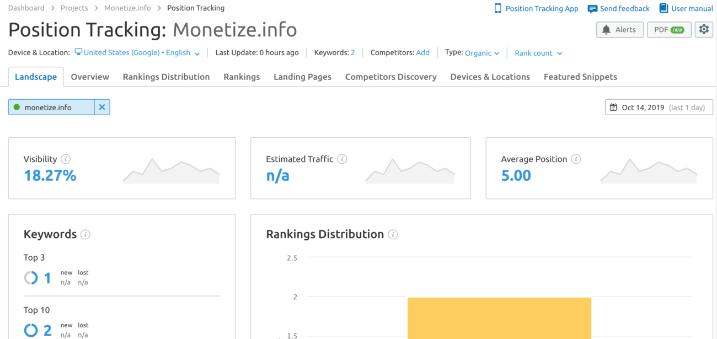Click the Send feedback speech bubble icon

tap(592, 9)
